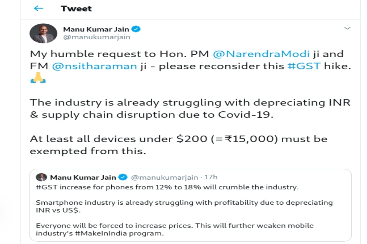Open the small avatar in quoted tweet
This screenshot has width=367, height=244.
(41, 177)
